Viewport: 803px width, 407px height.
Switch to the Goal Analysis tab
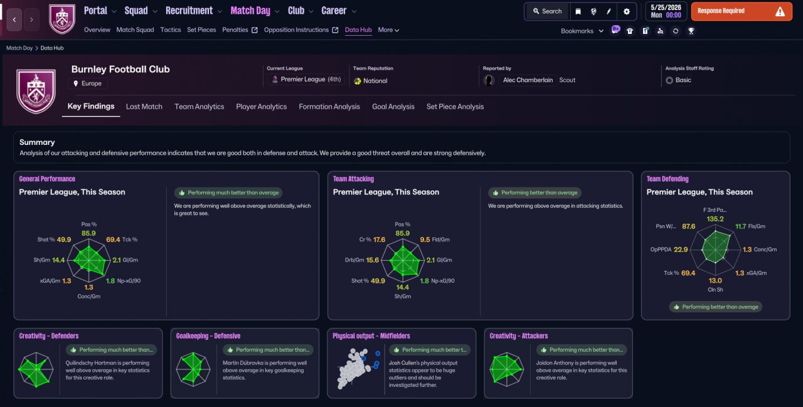[x=393, y=107]
